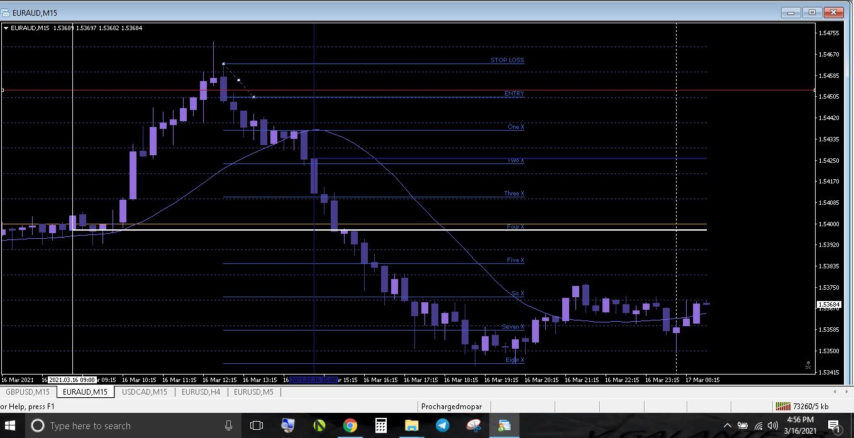Click the microphone icon in search box
This screenshot has height=438, width=854.
click(x=229, y=425)
